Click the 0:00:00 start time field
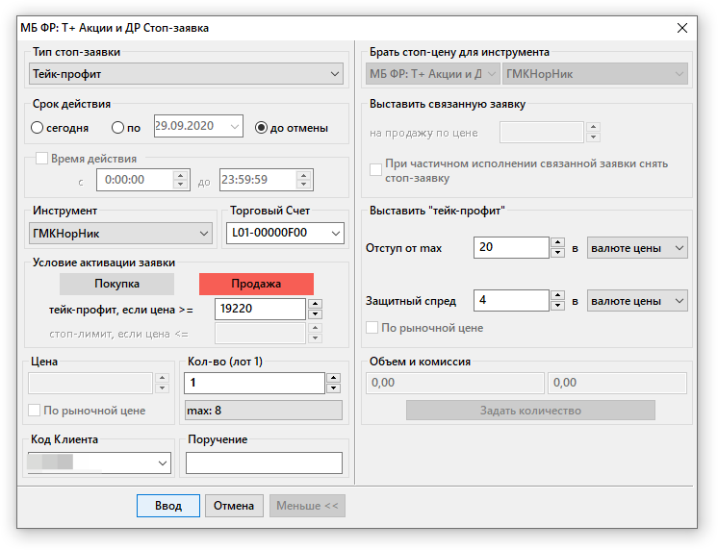 coord(135,180)
